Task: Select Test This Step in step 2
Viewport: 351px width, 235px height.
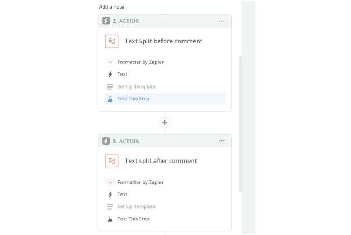Action: pos(133,99)
